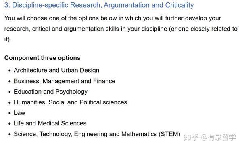Click the bullet point before Humanities, Social and Political
242x147 pixels.
coord(10,103)
